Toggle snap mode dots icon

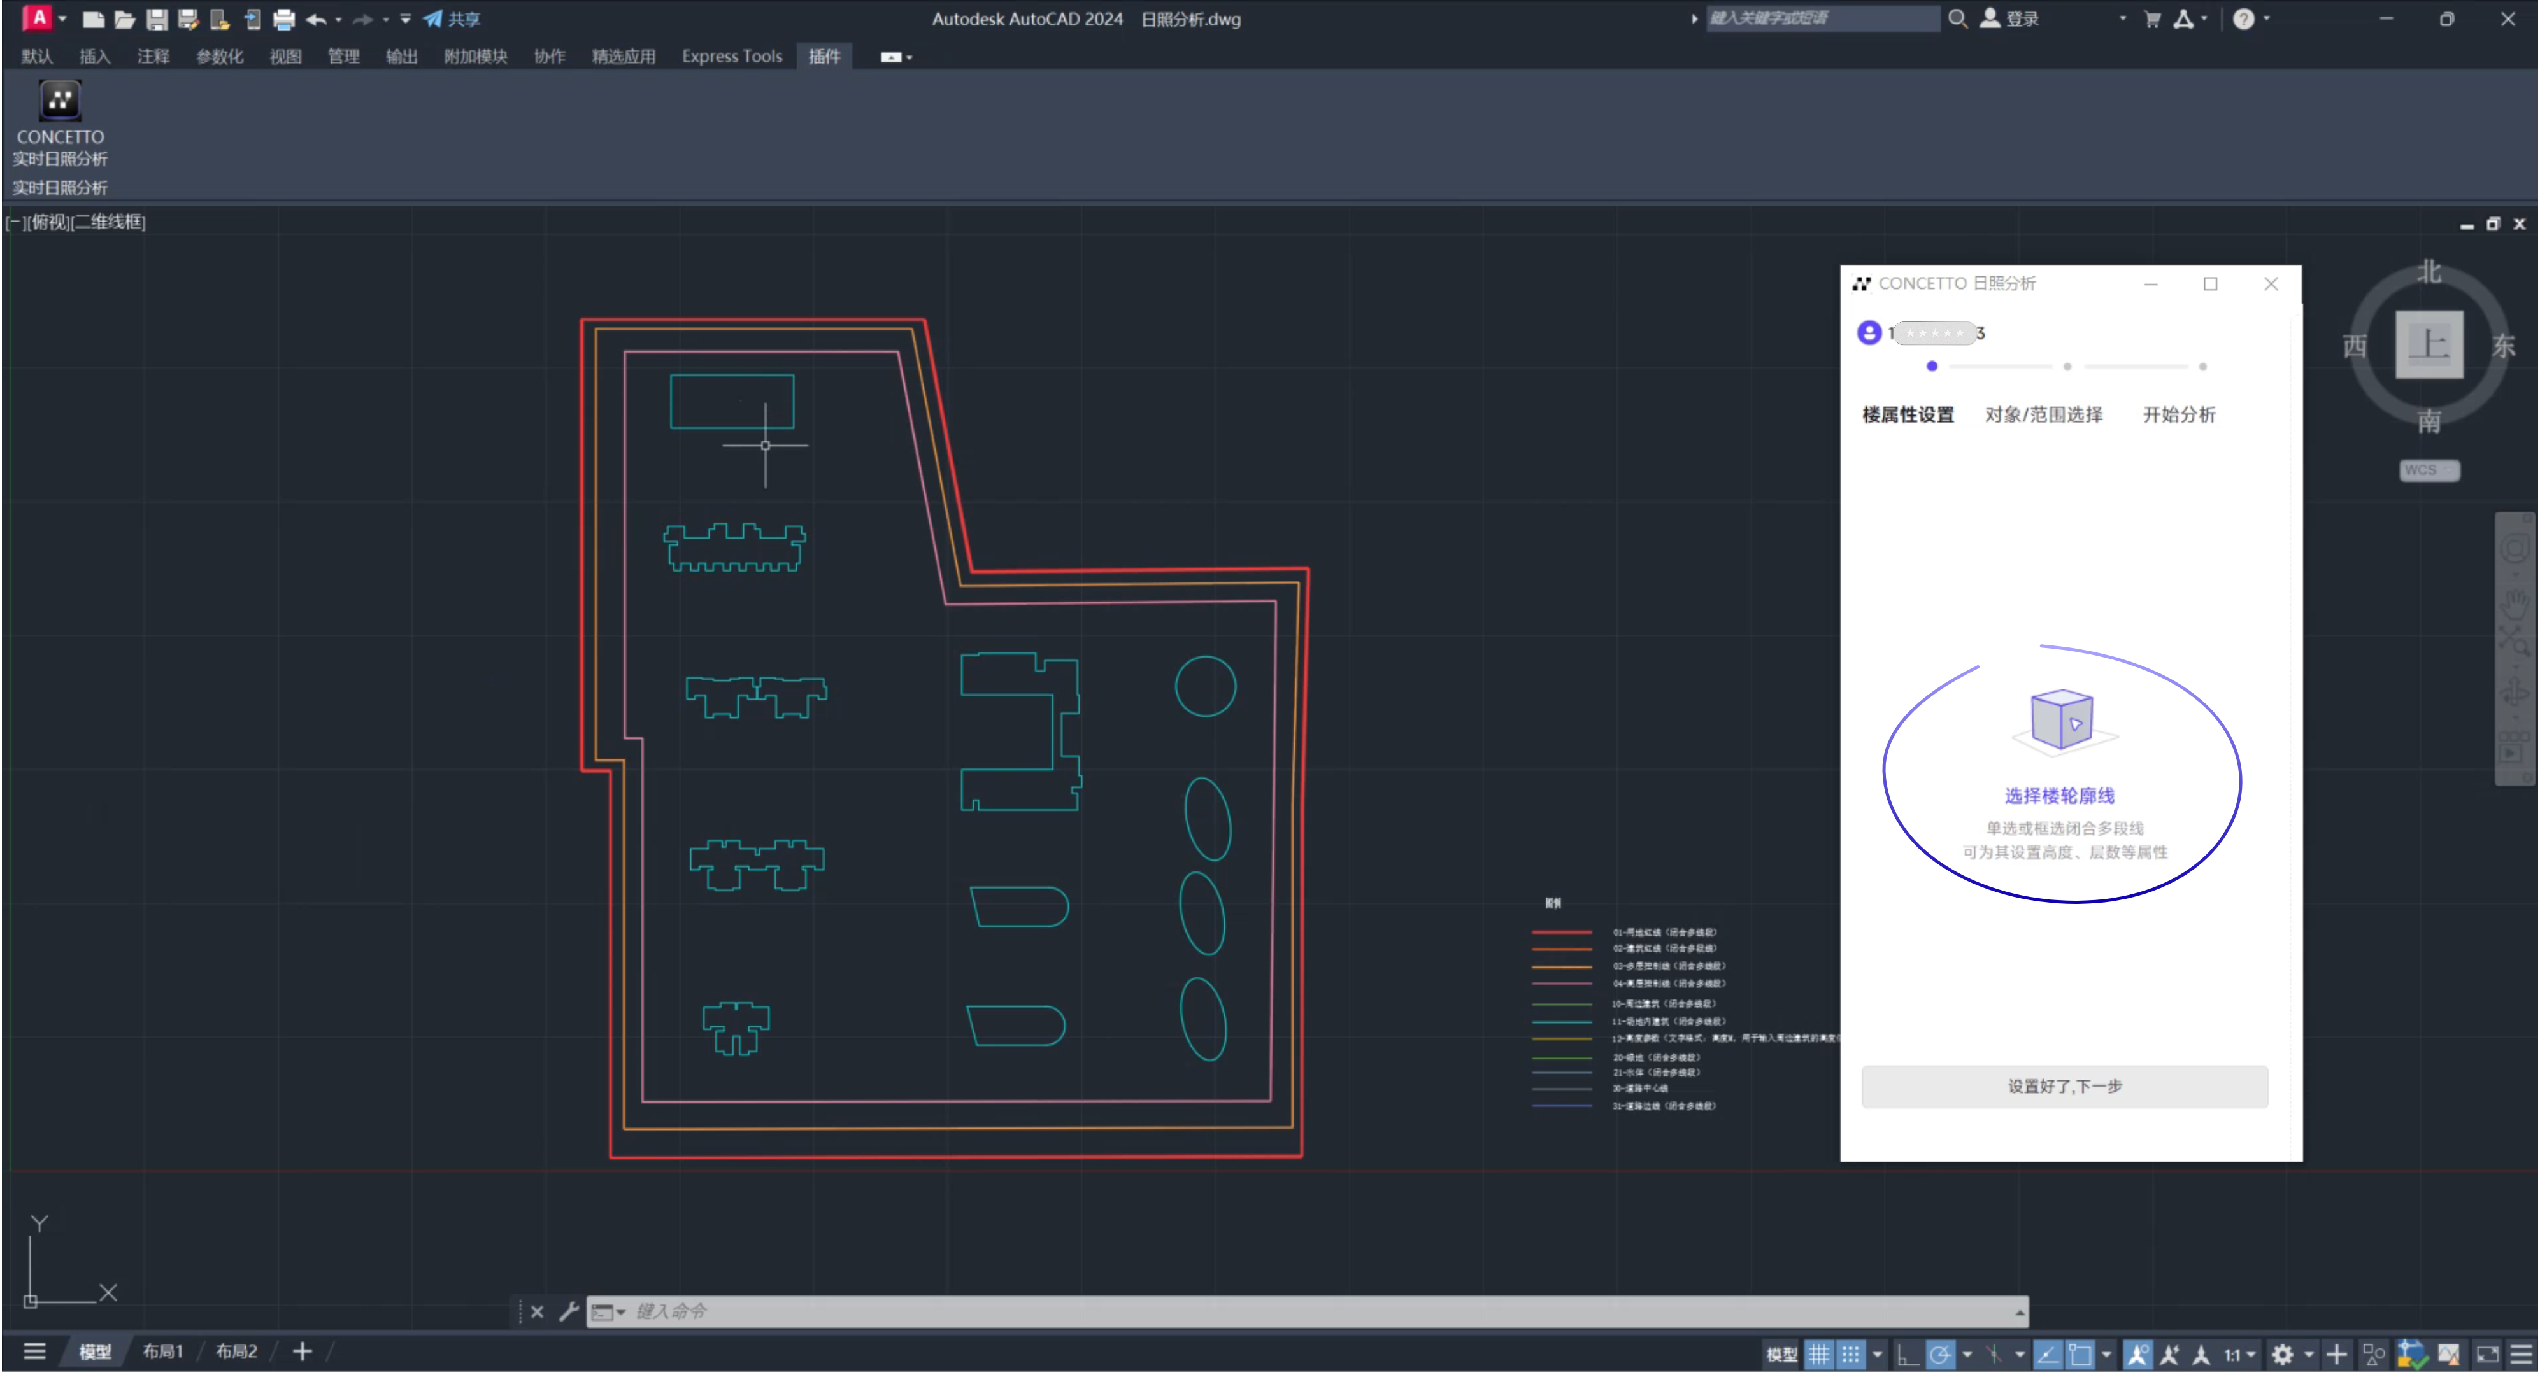click(x=1851, y=1354)
